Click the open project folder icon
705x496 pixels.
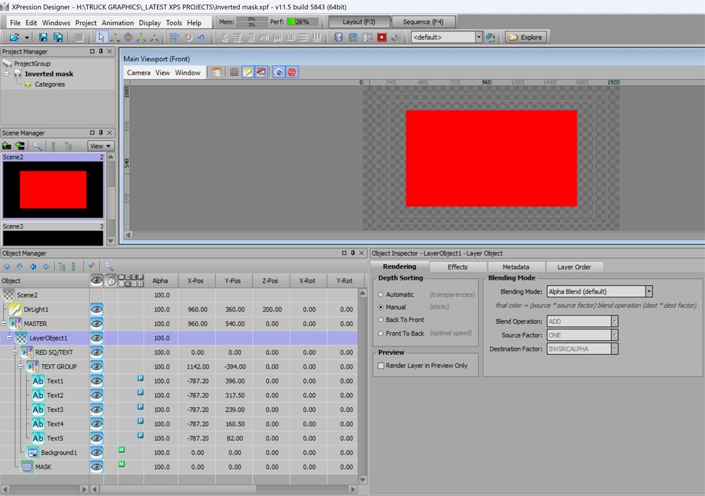[15, 37]
